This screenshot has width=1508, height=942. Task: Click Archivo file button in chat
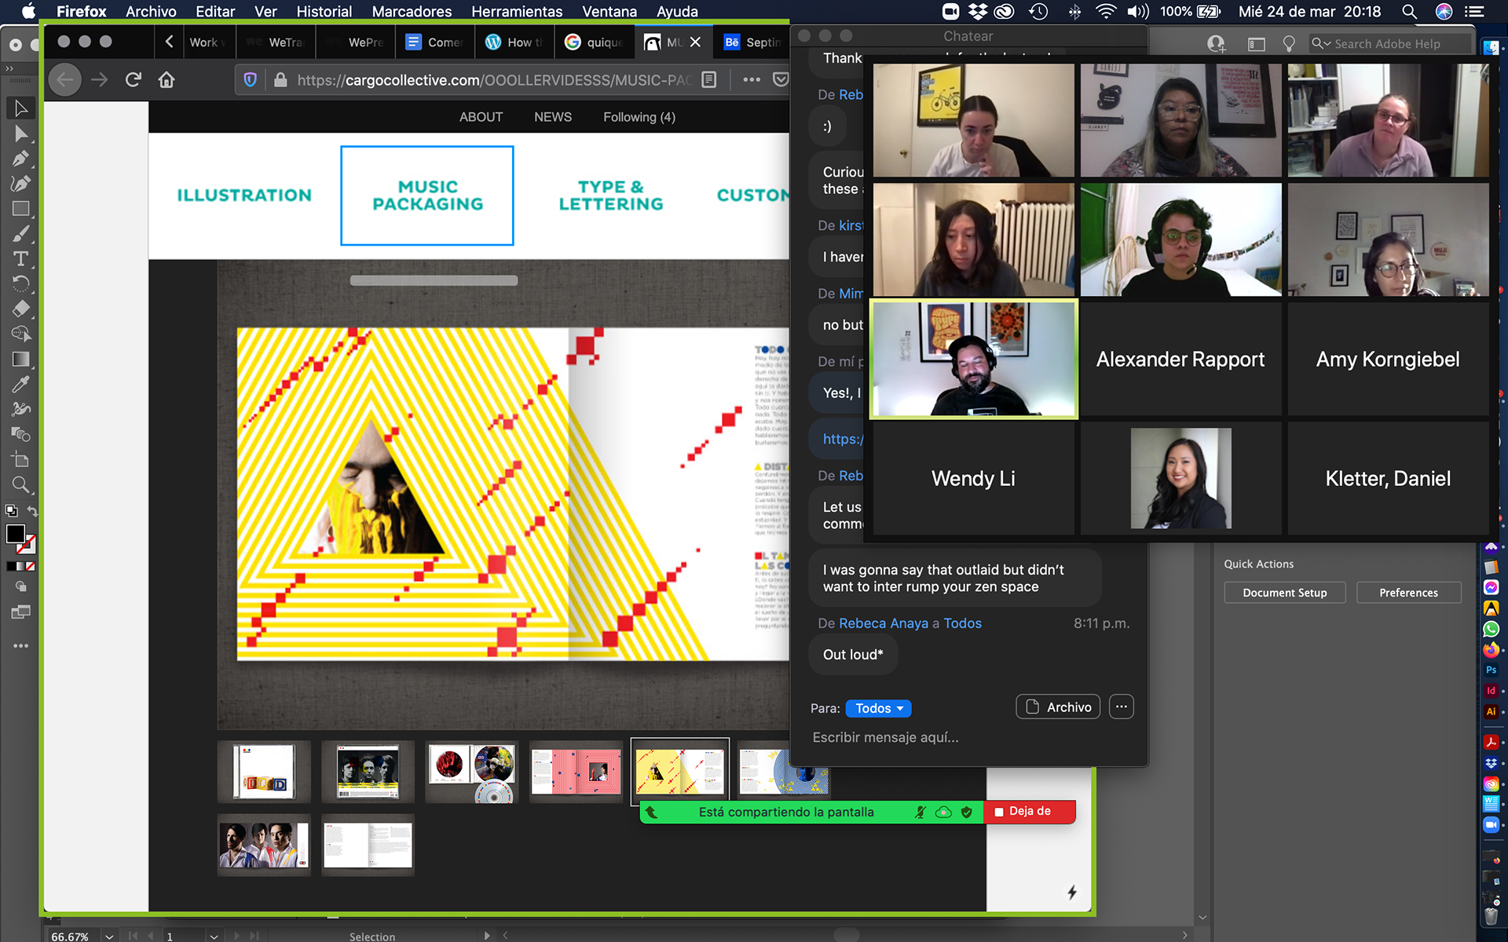[x=1058, y=706]
